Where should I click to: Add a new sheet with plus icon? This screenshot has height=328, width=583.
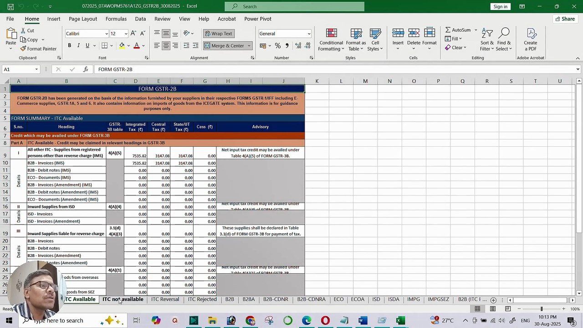(493, 300)
